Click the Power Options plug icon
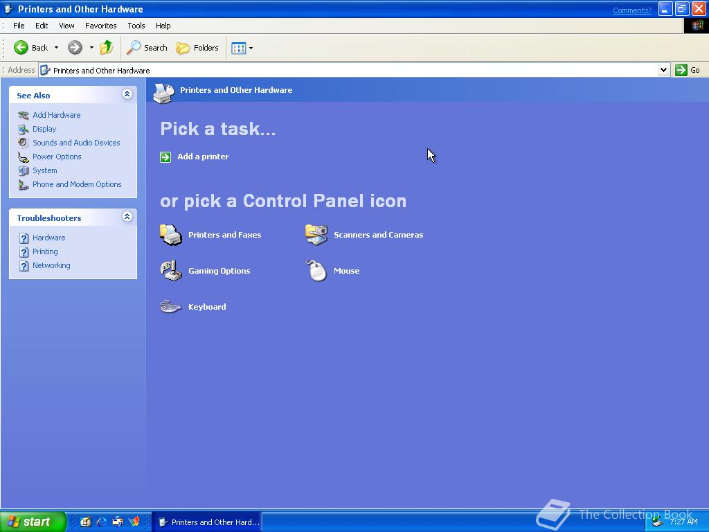The height and width of the screenshot is (532, 709). [23, 157]
